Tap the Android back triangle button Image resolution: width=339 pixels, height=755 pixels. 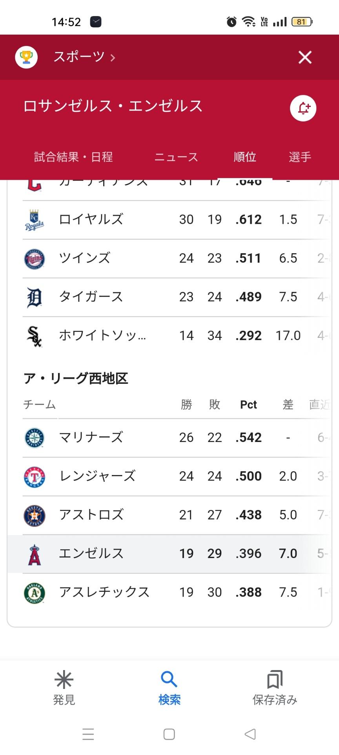250,734
